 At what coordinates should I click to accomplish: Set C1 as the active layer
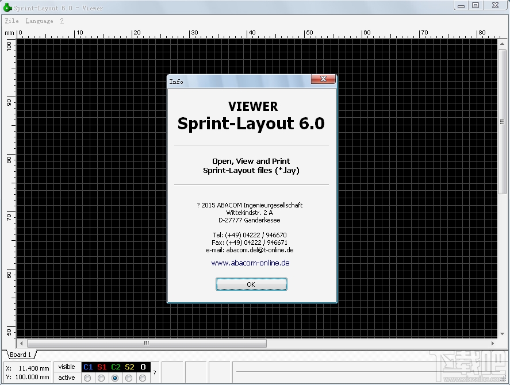point(87,378)
